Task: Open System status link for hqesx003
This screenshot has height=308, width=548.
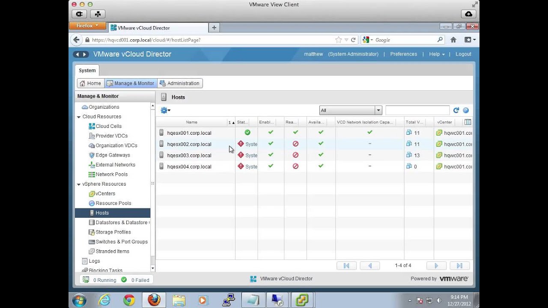Action: tap(251, 155)
